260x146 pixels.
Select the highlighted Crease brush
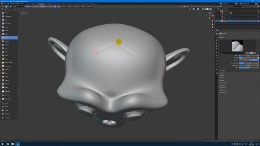click(9, 38)
